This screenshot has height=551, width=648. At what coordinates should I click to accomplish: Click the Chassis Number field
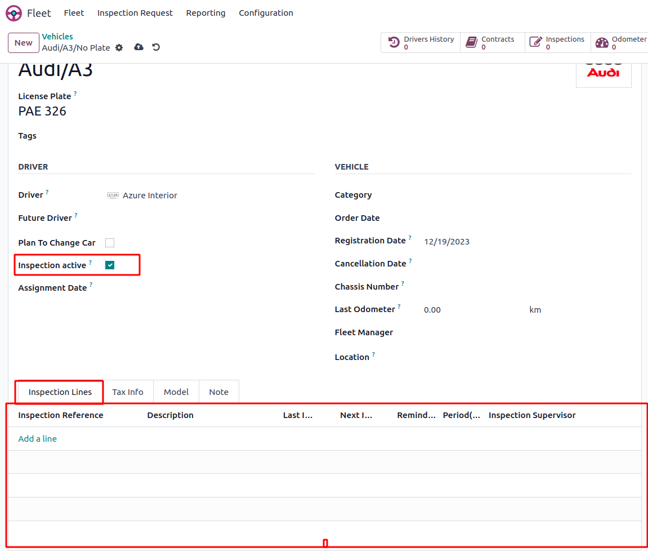point(528,287)
